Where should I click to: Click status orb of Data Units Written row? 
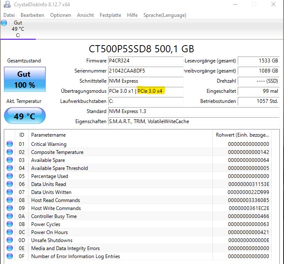tap(10, 192)
